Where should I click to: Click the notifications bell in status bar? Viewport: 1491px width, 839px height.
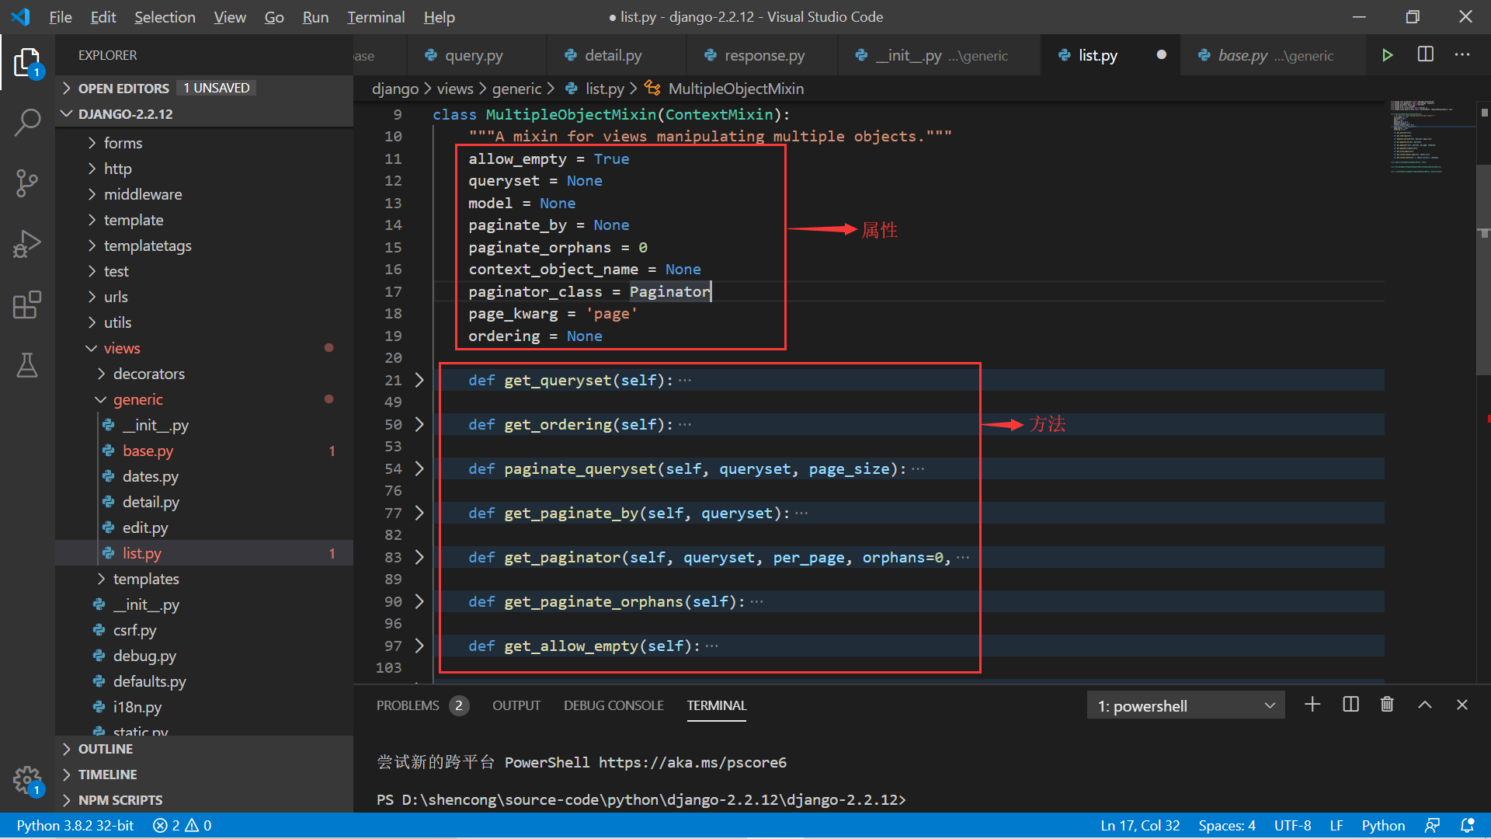[1468, 825]
